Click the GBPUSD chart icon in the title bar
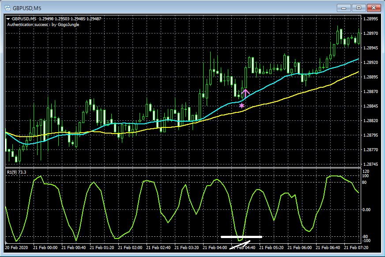Viewport: 385px width, 257px height. click(7, 7)
